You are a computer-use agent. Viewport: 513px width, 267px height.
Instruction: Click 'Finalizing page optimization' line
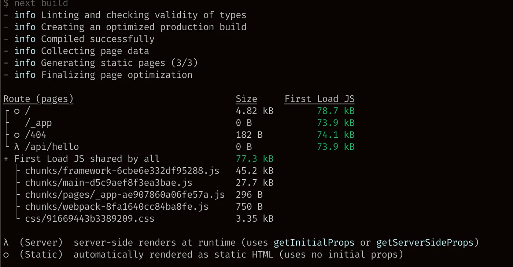click(117, 75)
